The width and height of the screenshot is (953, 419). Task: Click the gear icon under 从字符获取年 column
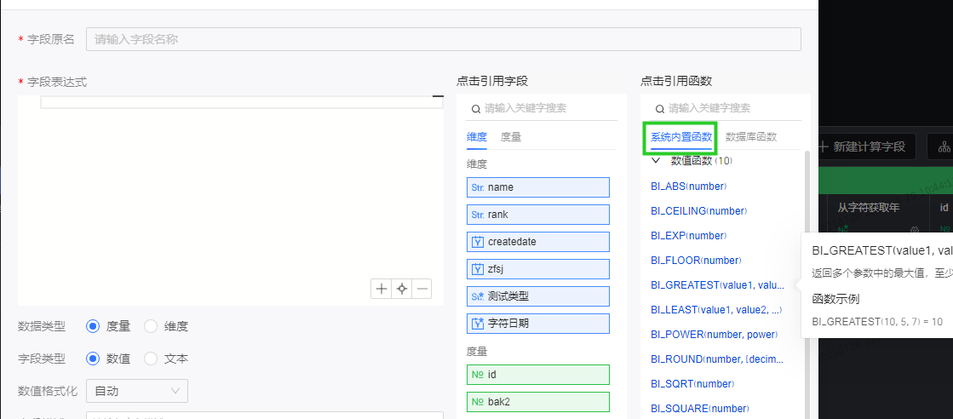tap(915, 230)
